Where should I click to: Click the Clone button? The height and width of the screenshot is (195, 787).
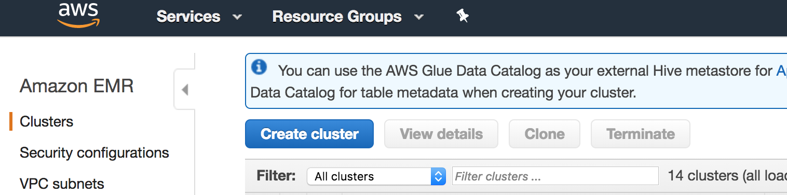[x=545, y=134]
